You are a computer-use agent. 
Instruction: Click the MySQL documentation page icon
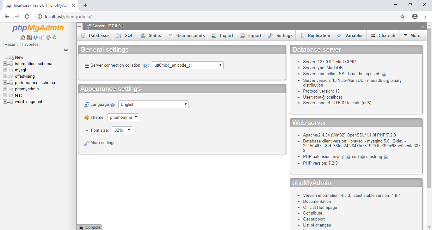42,37
